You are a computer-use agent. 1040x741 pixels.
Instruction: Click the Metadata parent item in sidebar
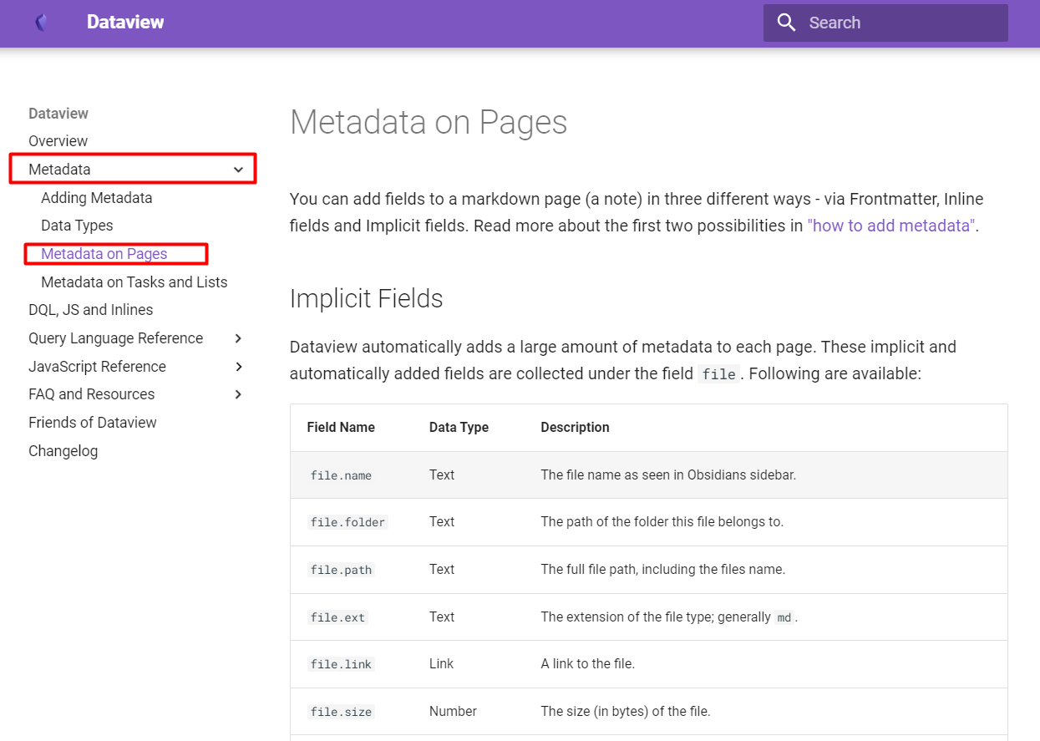pyautogui.click(x=59, y=169)
